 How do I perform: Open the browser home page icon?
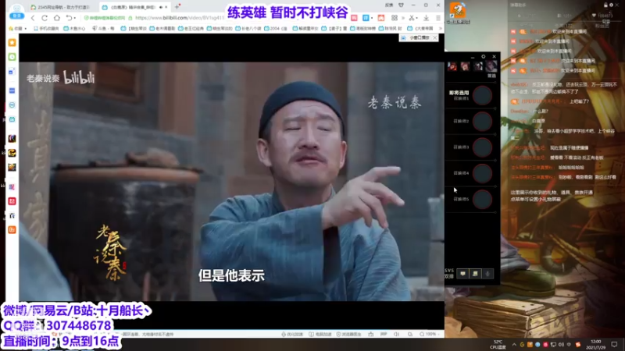click(57, 18)
